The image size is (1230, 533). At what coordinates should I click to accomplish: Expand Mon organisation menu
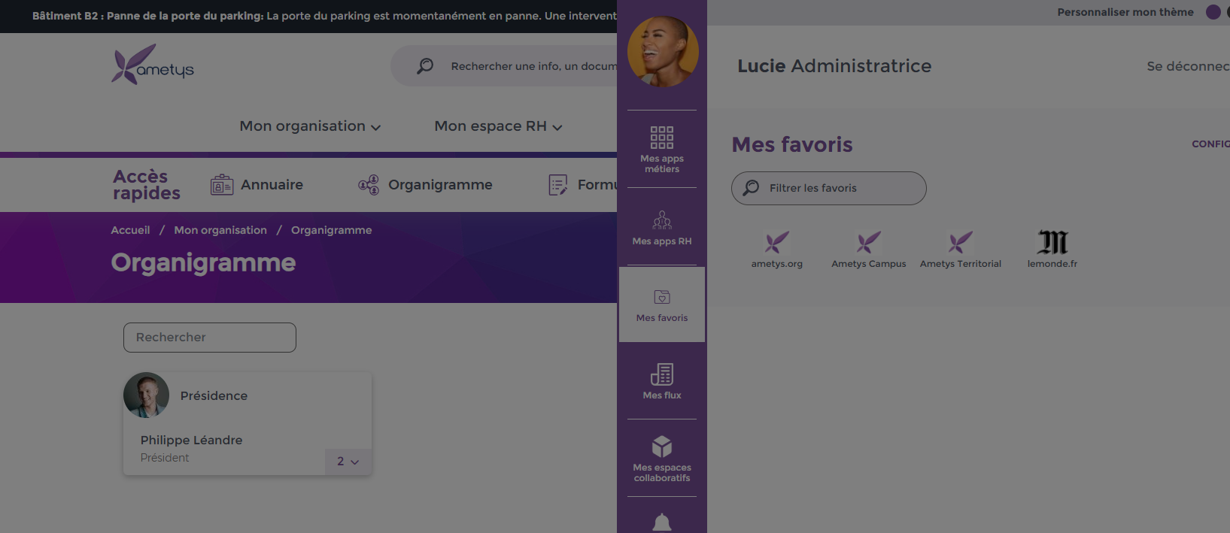pyautogui.click(x=310, y=126)
